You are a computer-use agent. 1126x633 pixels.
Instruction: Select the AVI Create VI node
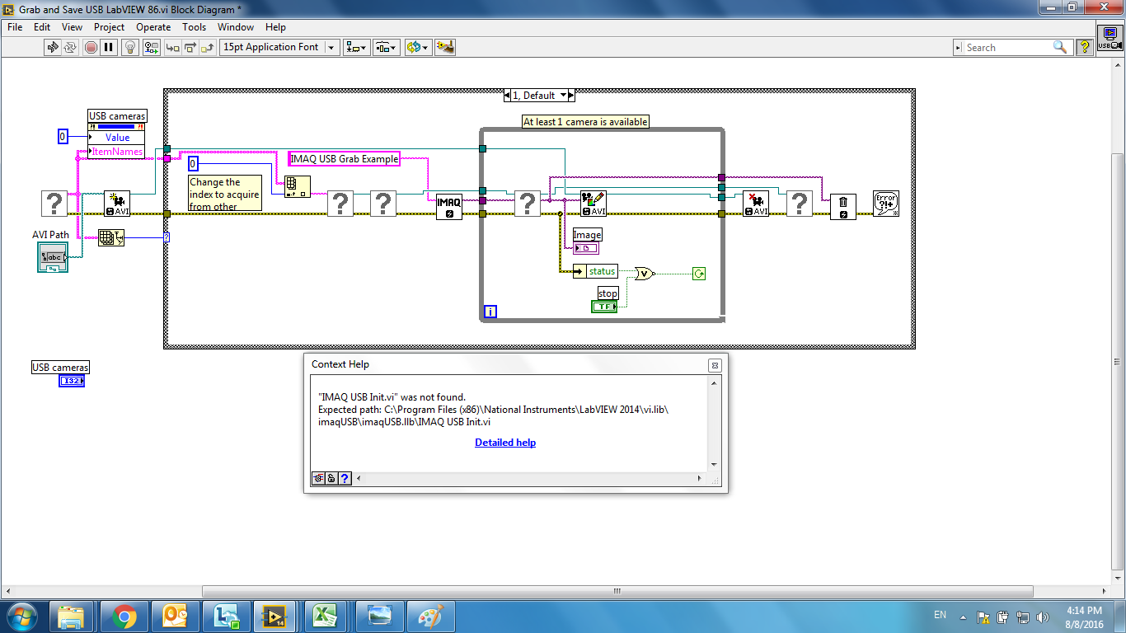point(116,204)
